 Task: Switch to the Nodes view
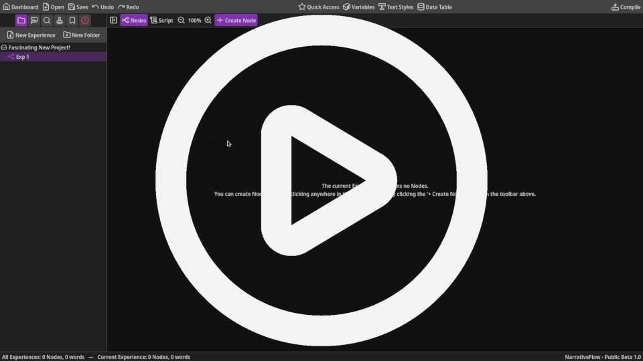(134, 21)
